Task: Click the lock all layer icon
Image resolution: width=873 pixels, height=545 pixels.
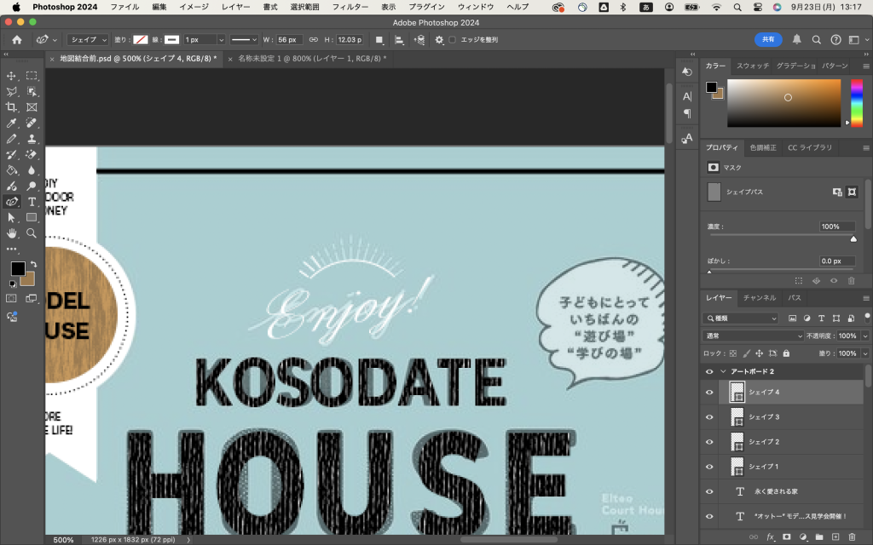Action: (786, 353)
